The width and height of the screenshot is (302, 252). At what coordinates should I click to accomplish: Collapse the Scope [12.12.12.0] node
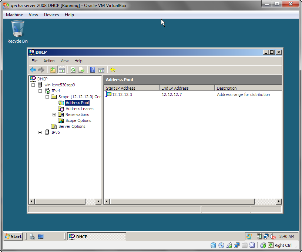click(47, 97)
